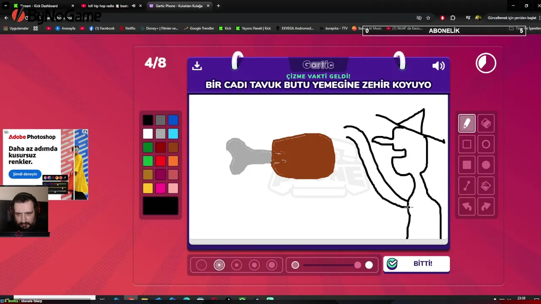This screenshot has width=541, height=304.
Task: Redo the undone stroke
Action: (486, 206)
